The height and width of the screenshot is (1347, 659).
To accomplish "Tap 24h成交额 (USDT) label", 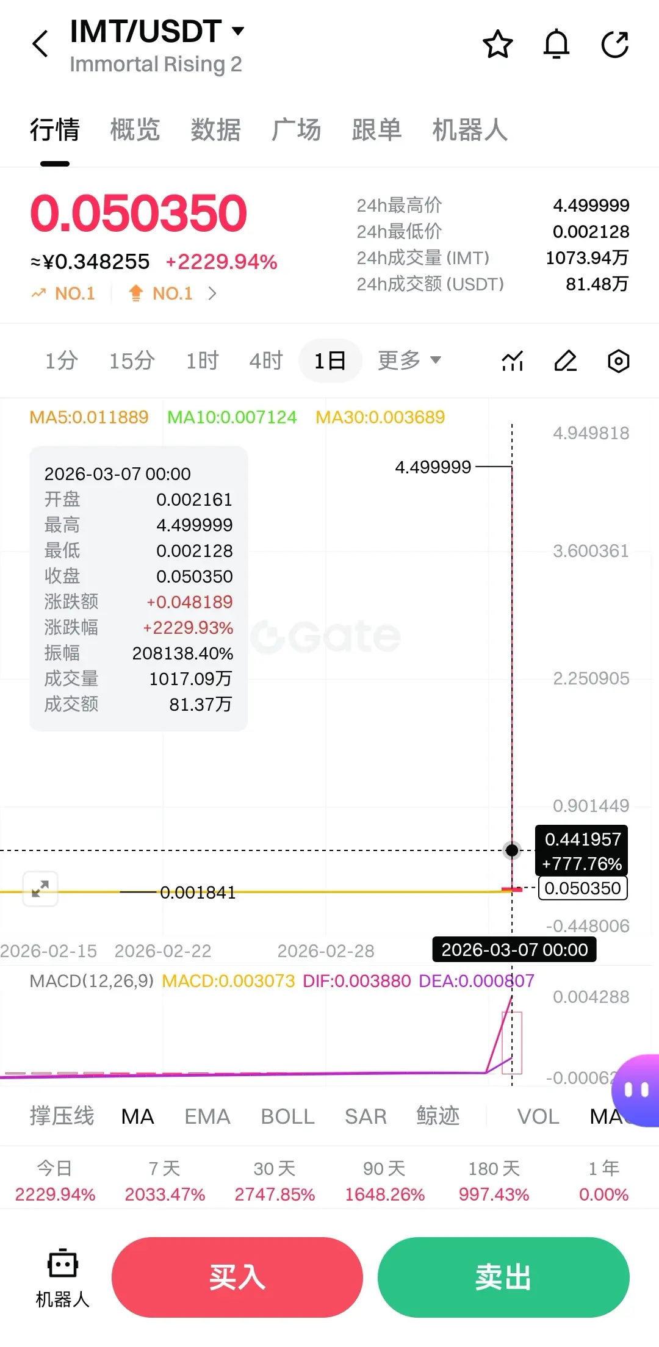I will point(430,284).
